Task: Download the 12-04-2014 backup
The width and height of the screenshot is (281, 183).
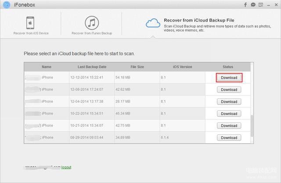Action: [x=229, y=101]
